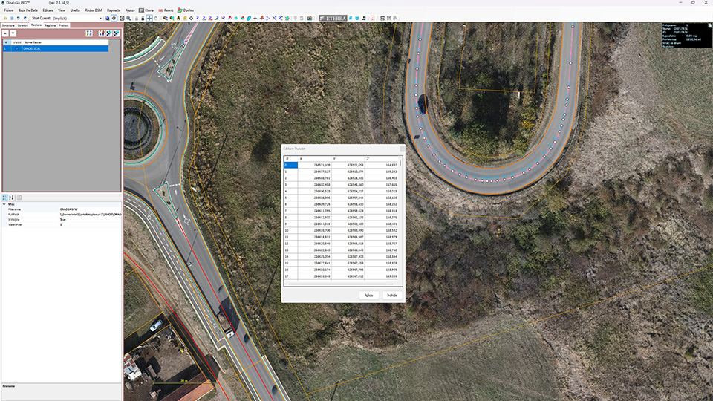The width and height of the screenshot is (713, 401).
Task: Click the Inchide button
Action: click(391, 295)
